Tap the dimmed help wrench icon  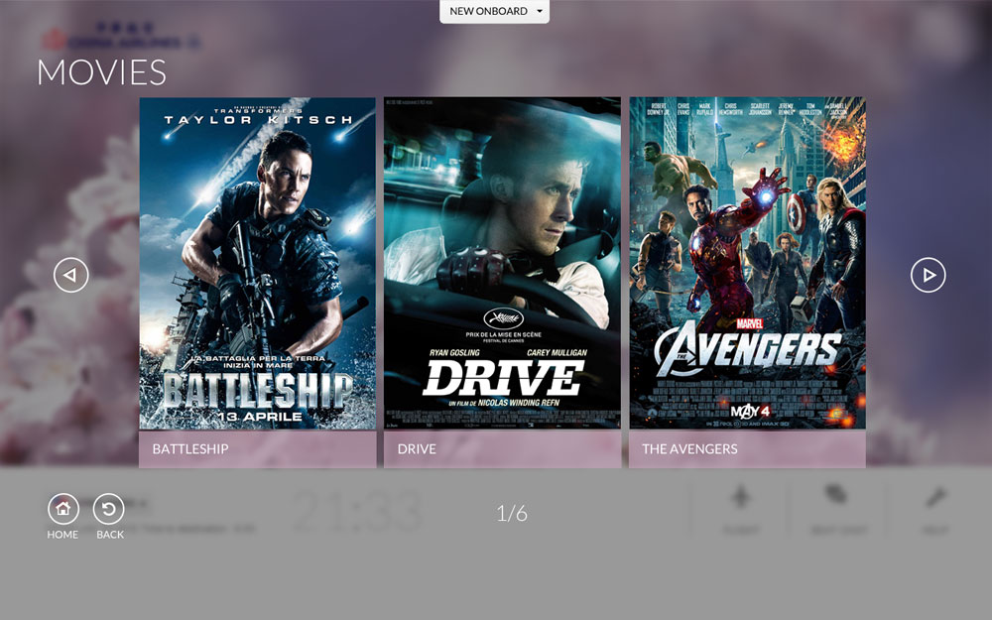(934, 497)
